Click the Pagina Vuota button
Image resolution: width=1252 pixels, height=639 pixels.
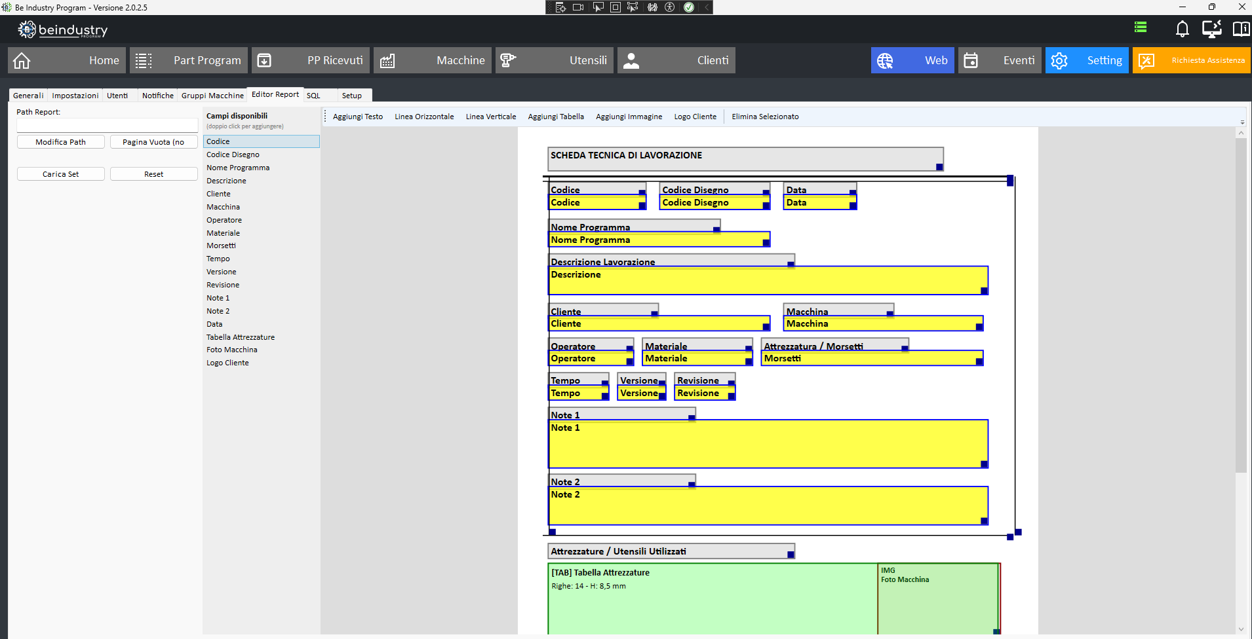pyautogui.click(x=154, y=142)
